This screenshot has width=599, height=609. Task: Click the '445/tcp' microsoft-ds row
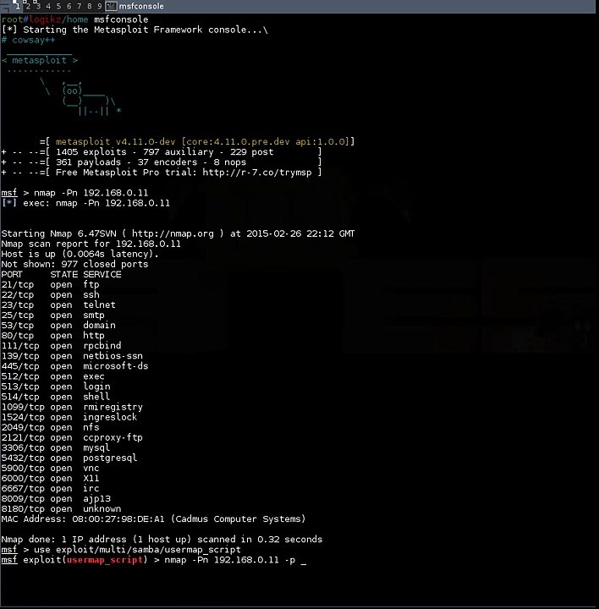click(x=74, y=366)
